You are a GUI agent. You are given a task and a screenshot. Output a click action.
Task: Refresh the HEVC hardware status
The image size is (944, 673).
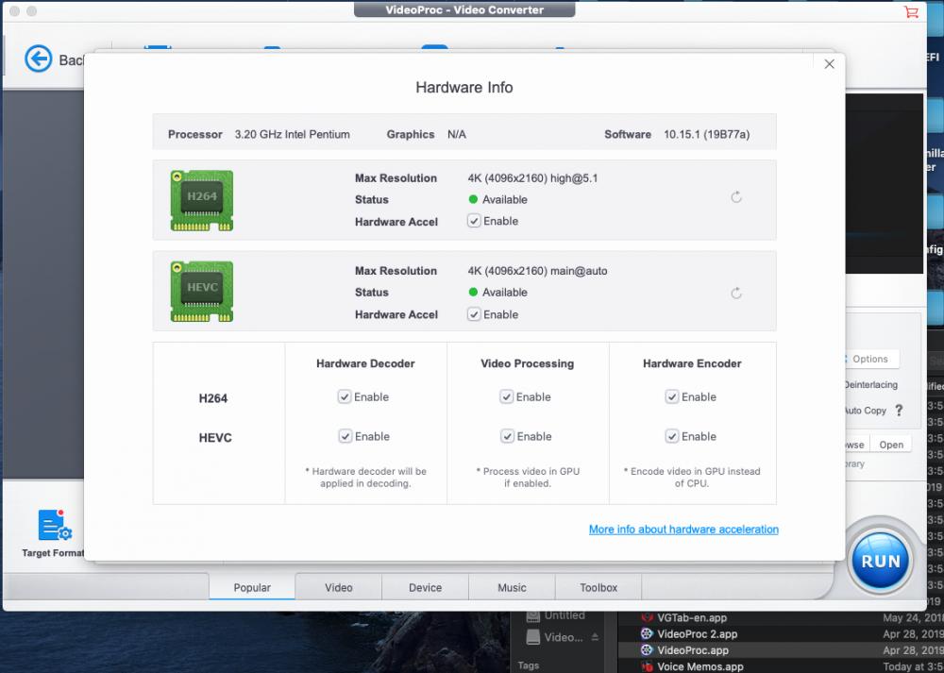coord(735,294)
